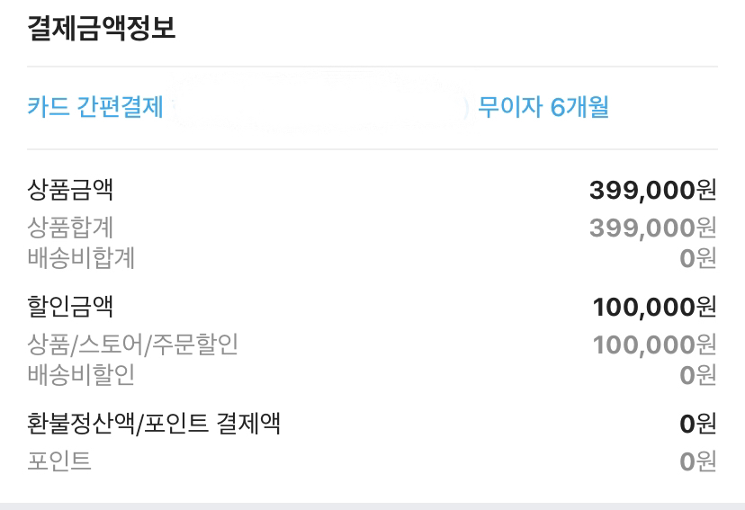Select the 환불정산액/포인트 결제액 label
This screenshot has height=510, width=745.
click(154, 424)
